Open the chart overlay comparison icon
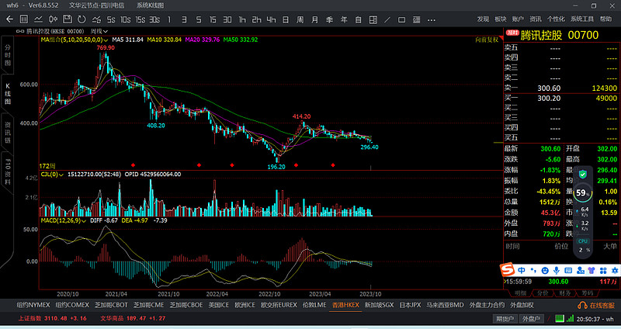621x329 pixels. (96, 19)
